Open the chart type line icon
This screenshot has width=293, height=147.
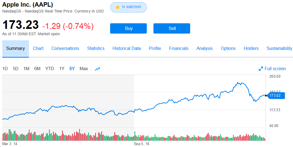98,69
